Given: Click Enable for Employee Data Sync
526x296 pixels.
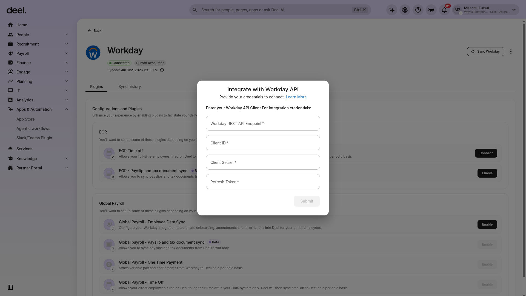Looking at the screenshot, I should (x=487, y=224).
